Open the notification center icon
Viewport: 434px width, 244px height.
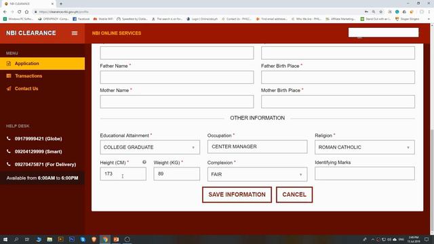pyautogui.click(x=427, y=239)
